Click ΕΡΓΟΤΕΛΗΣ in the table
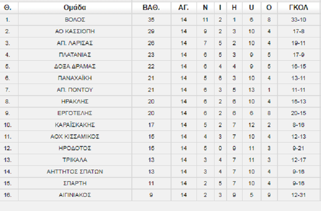The height and width of the screenshot is (211, 321). (x=75, y=113)
